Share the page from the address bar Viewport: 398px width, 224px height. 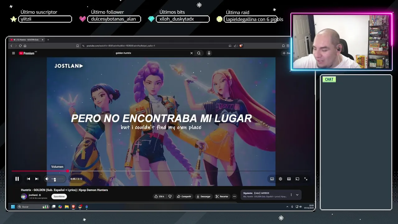click(x=235, y=46)
